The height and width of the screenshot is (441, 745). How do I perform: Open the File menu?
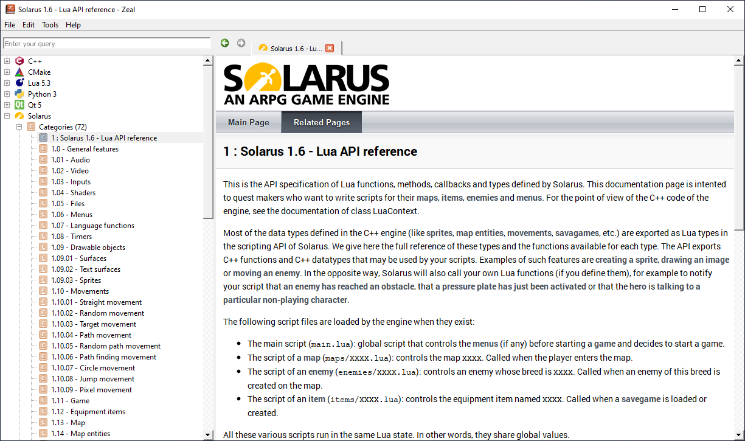[x=10, y=25]
